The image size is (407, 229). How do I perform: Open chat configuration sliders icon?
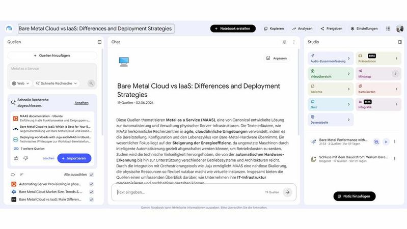click(284, 42)
